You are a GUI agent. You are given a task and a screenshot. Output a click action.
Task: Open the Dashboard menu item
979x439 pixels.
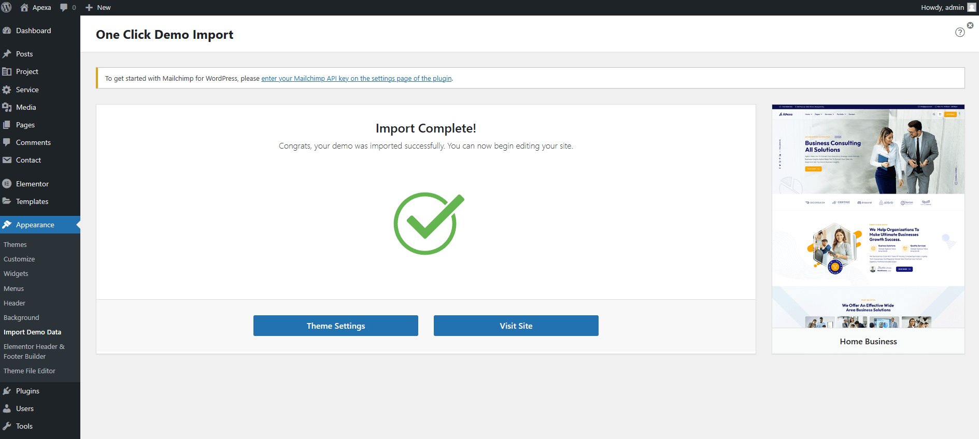click(x=33, y=31)
